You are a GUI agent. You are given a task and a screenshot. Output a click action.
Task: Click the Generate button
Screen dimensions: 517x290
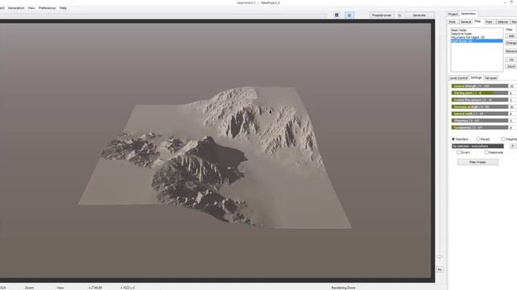pos(419,15)
